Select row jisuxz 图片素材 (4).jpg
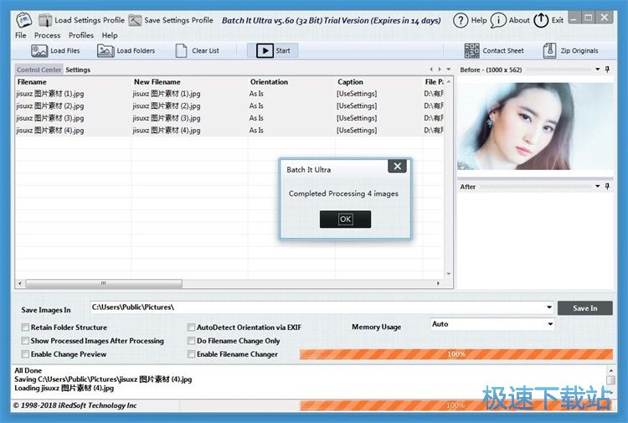The width and height of the screenshot is (628, 423). (229, 130)
